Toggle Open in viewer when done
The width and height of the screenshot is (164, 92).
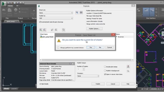pyautogui.click(x=105, y=74)
